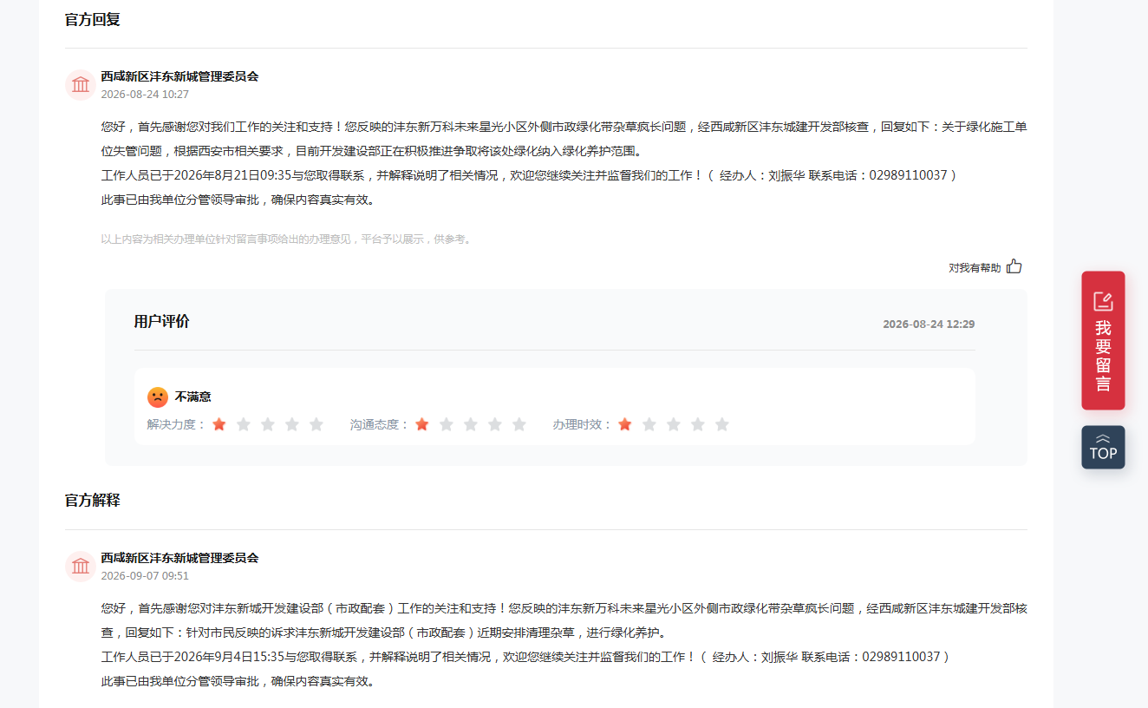Click the review timestamp 2026-08-24 12:29
This screenshot has width=1148, height=708.
tap(929, 324)
